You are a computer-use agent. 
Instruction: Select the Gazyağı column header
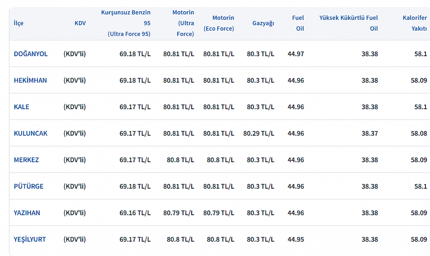click(263, 23)
